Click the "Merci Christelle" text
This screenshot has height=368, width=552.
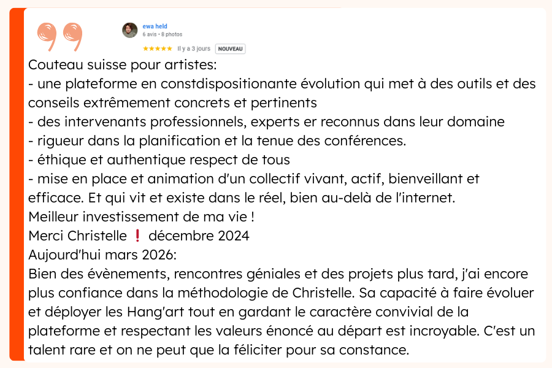click(77, 236)
